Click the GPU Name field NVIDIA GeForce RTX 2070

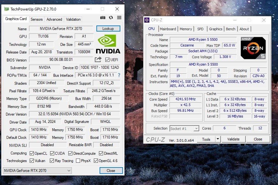61,28
